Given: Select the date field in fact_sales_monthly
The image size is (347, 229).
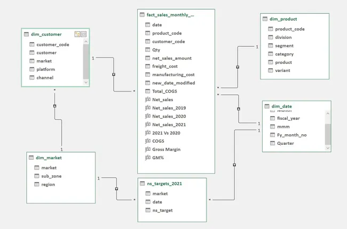Looking at the screenshot, I should coord(157,24).
